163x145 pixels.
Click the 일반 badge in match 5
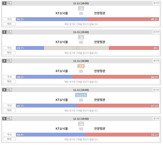coord(81,124)
